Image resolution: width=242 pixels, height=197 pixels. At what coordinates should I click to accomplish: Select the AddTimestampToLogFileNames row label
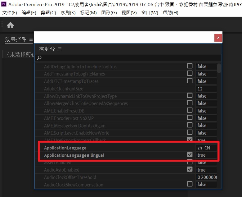[x=74, y=74]
